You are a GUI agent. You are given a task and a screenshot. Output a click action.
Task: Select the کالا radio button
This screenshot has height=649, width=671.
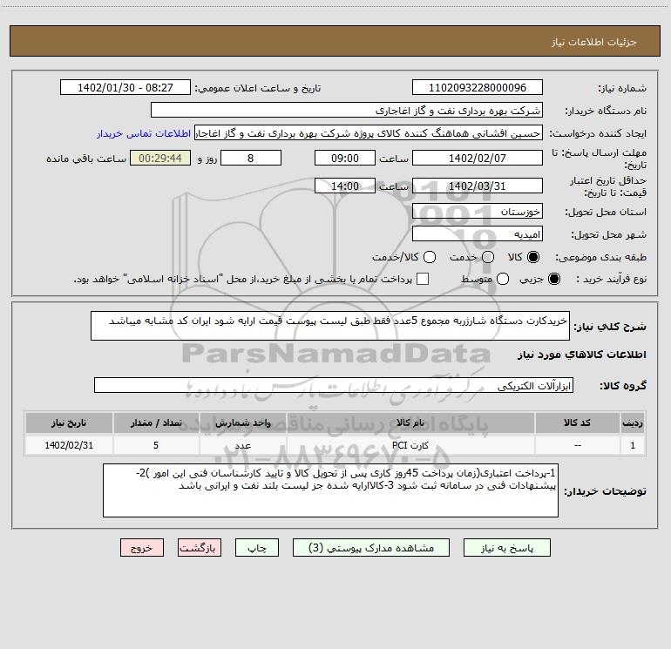click(x=533, y=257)
